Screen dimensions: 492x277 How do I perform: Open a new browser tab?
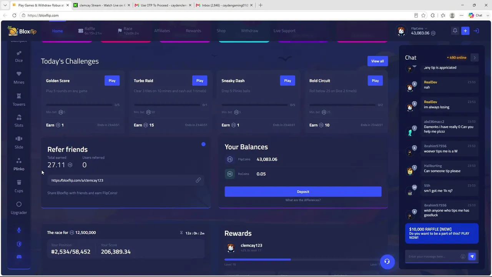tap(261, 5)
